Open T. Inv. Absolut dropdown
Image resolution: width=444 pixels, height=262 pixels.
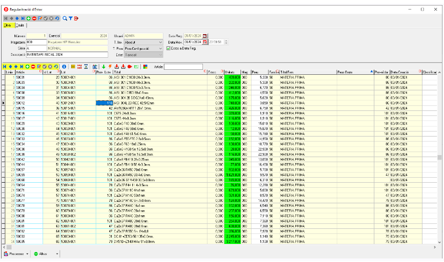[160, 42]
